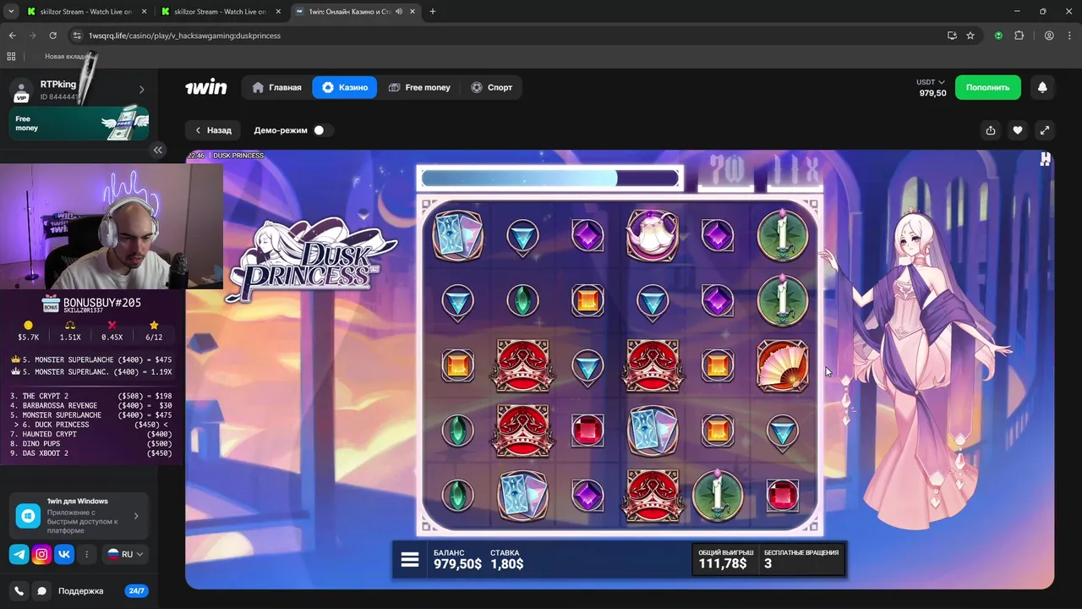This screenshot has height=609, width=1082.
Task: Click the 1win logo
Action: [206, 87]
